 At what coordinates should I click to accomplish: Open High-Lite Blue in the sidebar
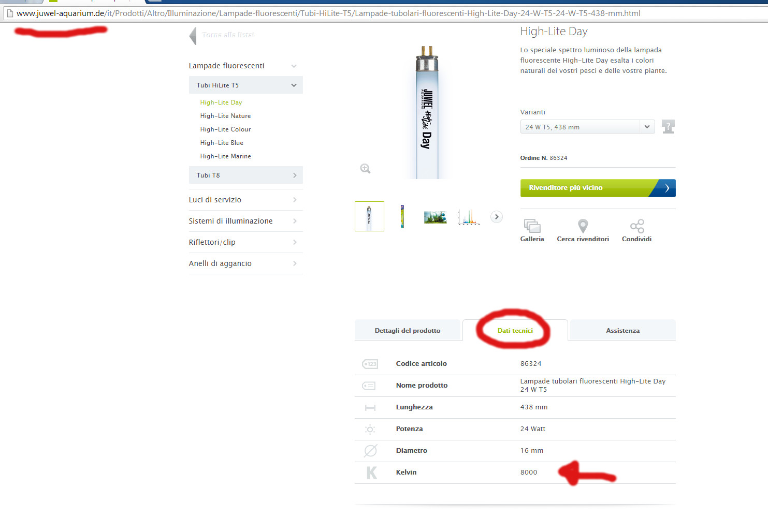tap(222, 143)
